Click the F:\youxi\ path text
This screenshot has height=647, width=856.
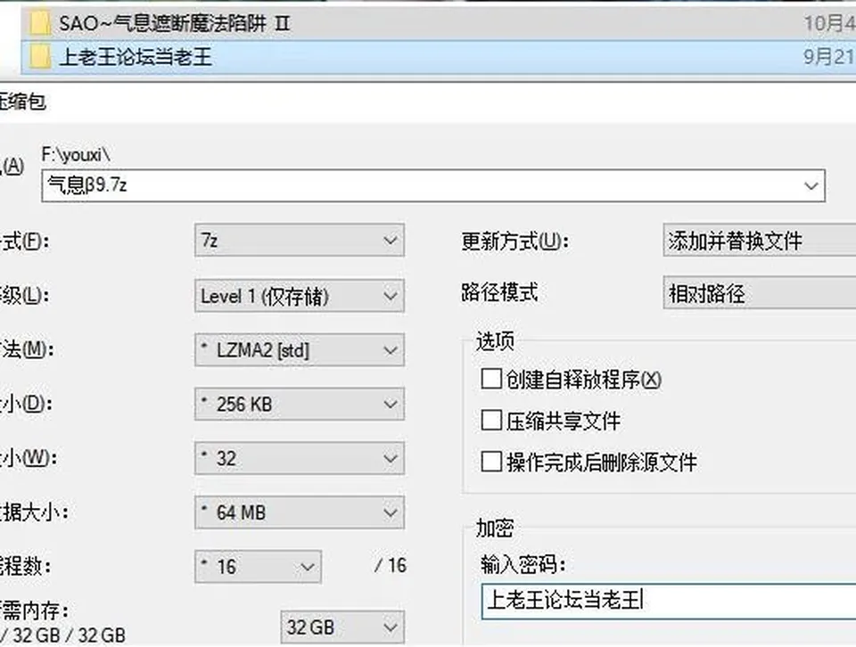[76, 155]
